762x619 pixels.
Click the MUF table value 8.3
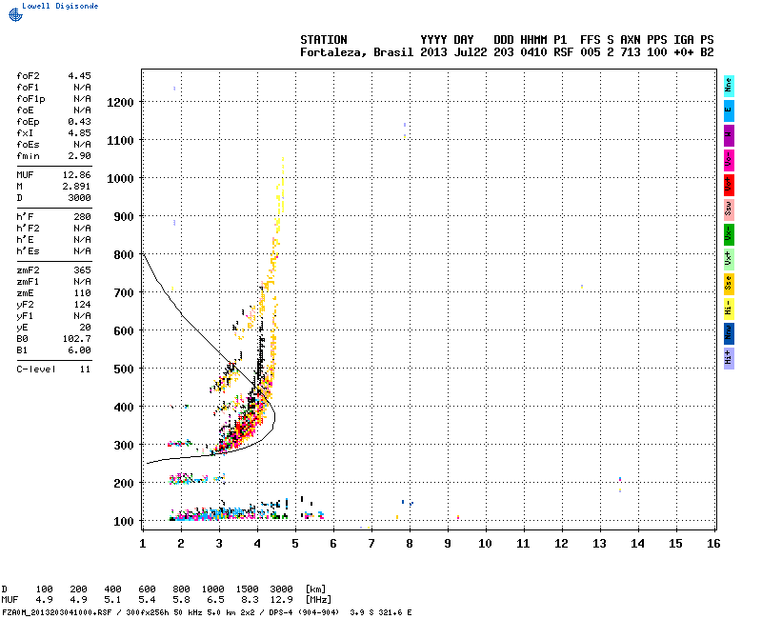pyautogui.click(x=250, y=600)
